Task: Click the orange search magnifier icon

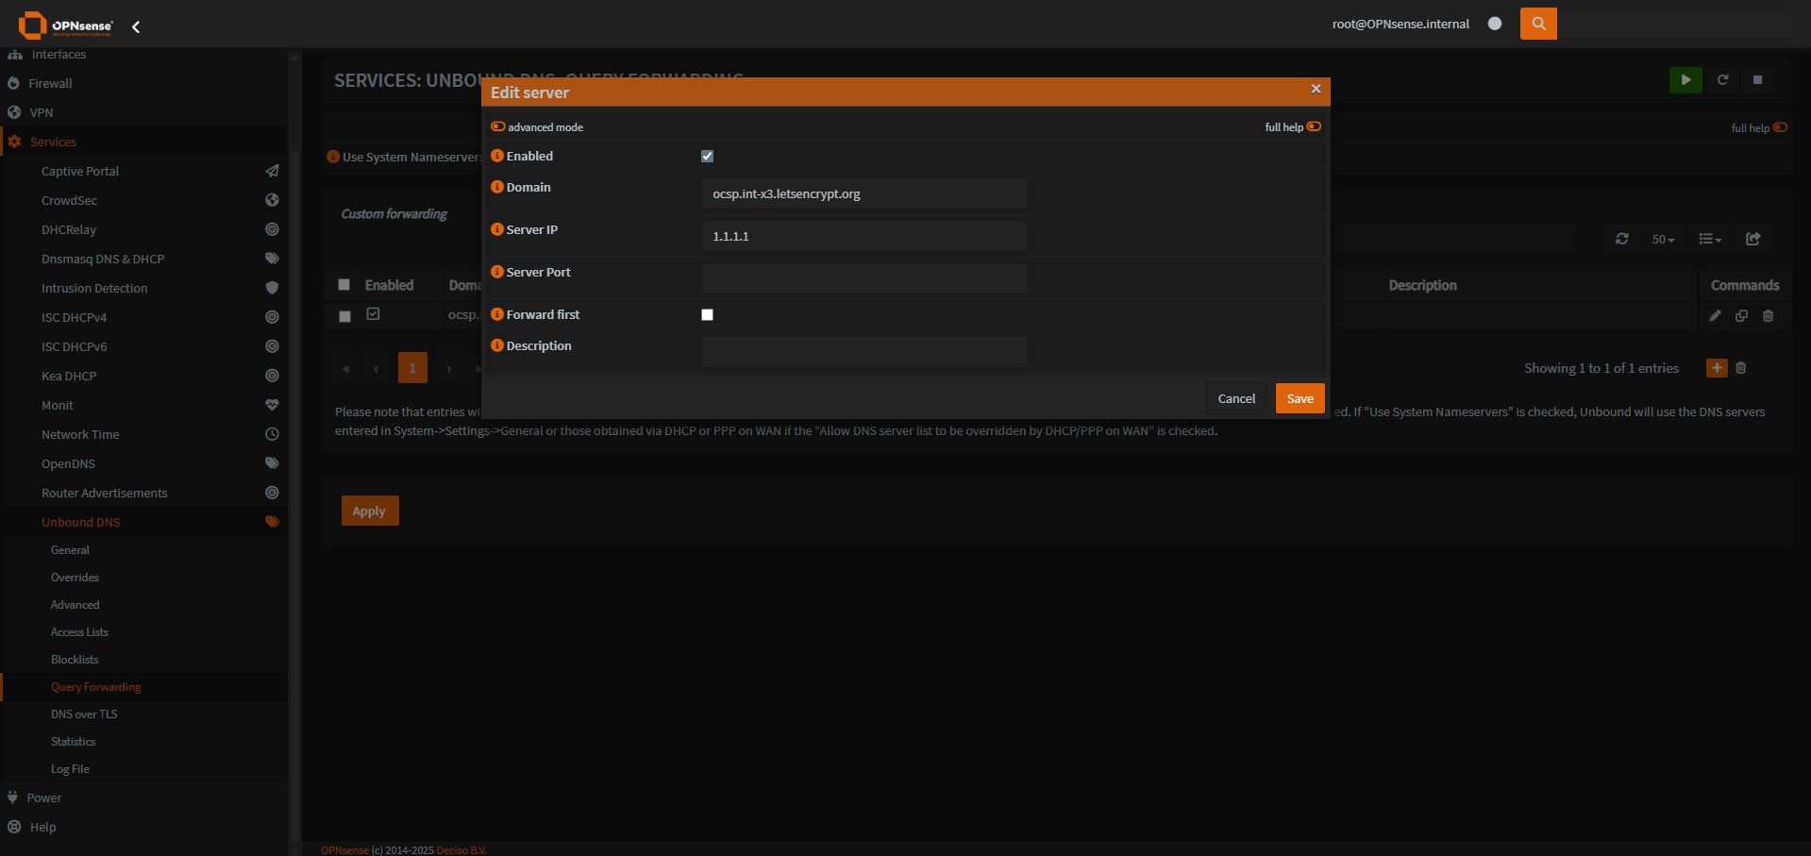Action: (x=1538, y=24)
